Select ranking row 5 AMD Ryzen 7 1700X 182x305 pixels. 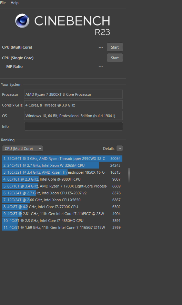tap(62, 186)
